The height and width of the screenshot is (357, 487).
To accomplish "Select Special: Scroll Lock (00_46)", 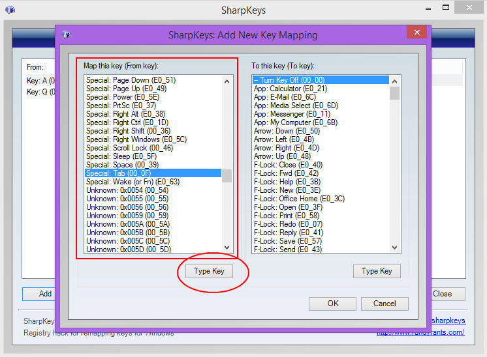I will [153, 148].
